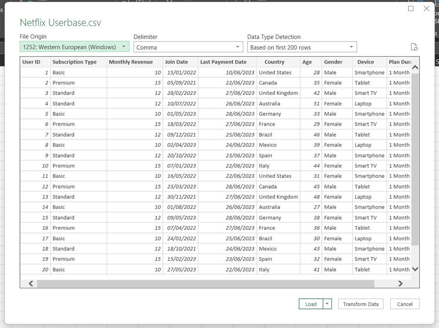439x328 pixels.
Task: Click the age 27 cell
Action: coord(311,207)
